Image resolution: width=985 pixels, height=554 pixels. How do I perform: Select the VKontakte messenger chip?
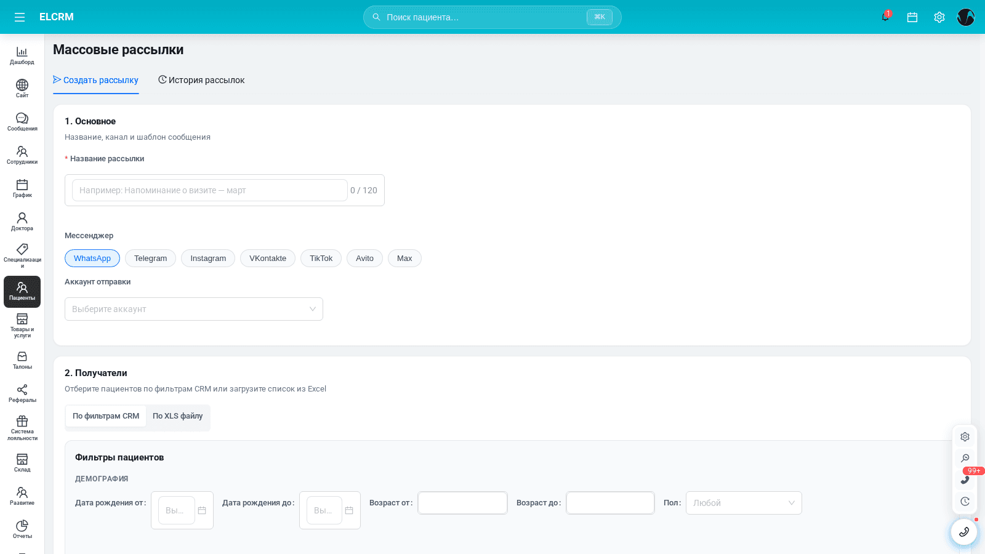[268, 259]
